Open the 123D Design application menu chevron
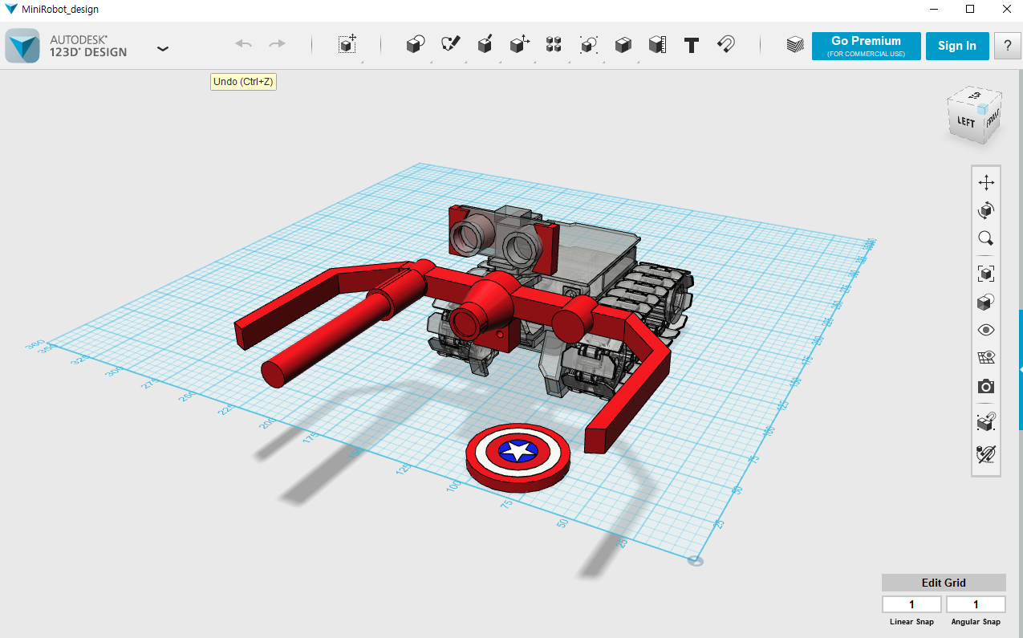Screen dimensions: 1023x638 click(x=163, y=48)
